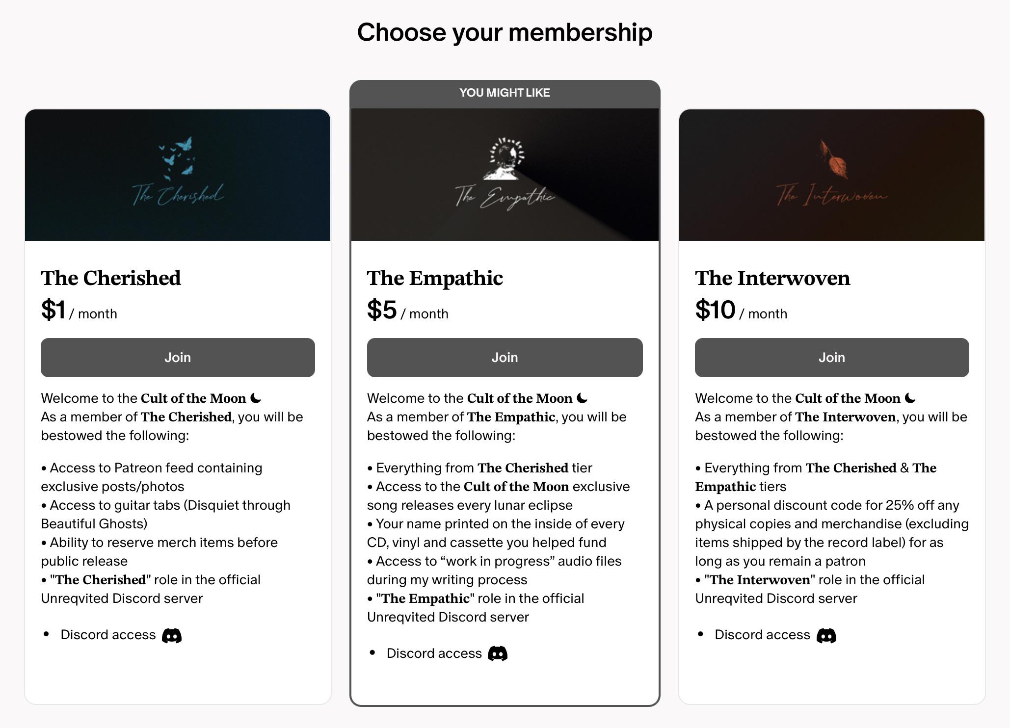Screen dimensions: 1010x728
Task: Open The Empathic banner image
Action: 505,175
